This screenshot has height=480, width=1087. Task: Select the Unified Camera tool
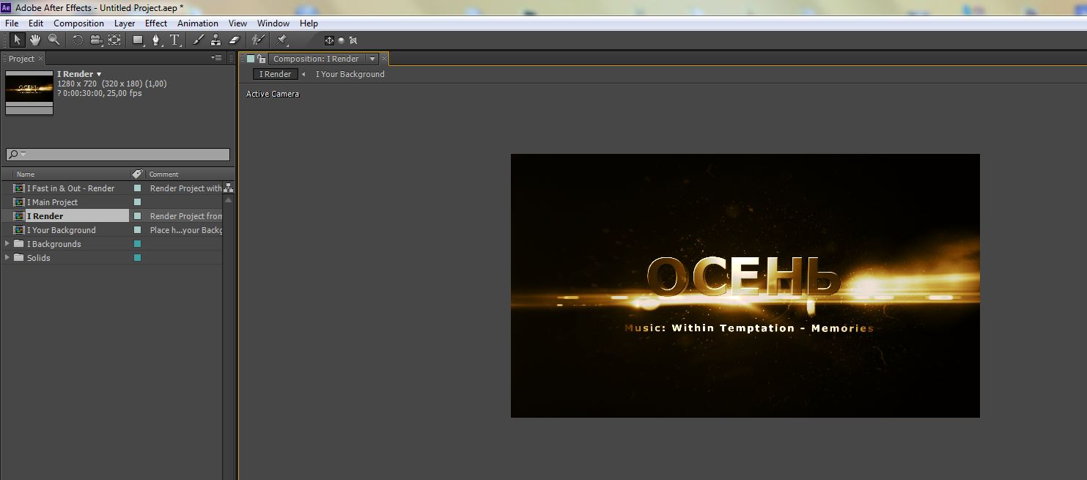click(x=97, y=40)
